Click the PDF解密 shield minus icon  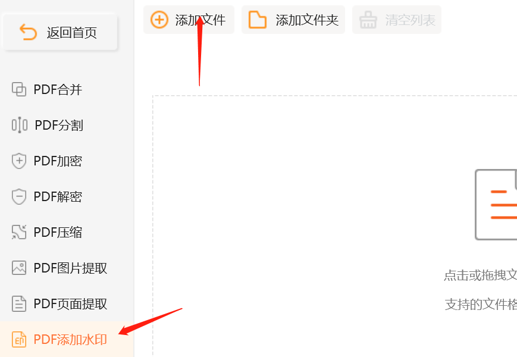tap(19, 196)
